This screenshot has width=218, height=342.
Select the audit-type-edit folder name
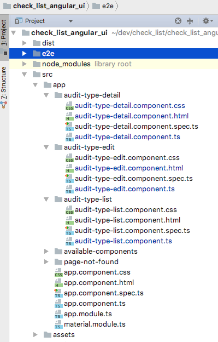click(89, 147)
